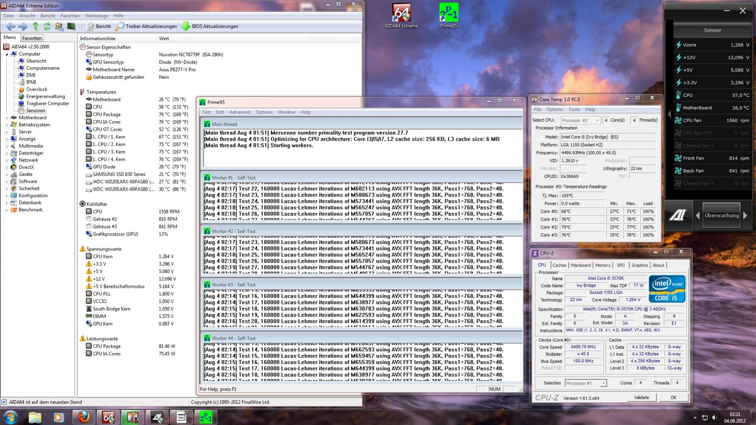Image resolution: width=756 pixels, height=425 pixels.
Task: Open the Advanced menu in Prime95
Action: [240, 112]
